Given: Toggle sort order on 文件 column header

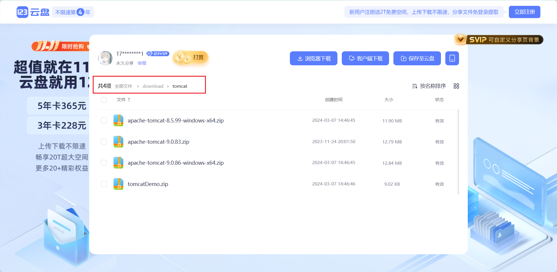Looking at the screenshot, I should point(123,100).
